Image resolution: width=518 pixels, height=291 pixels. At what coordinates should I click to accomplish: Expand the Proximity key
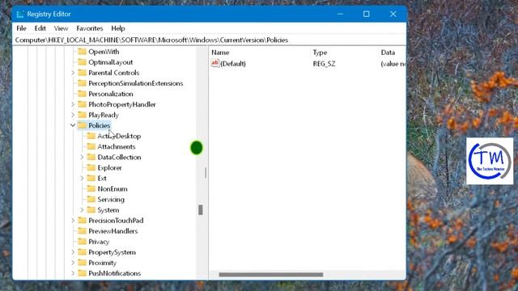point(73,263)
